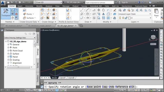Viewport: 164px width, 92px height.
Task: Choose the Reference command option
Action: click(x=121, y=87)
